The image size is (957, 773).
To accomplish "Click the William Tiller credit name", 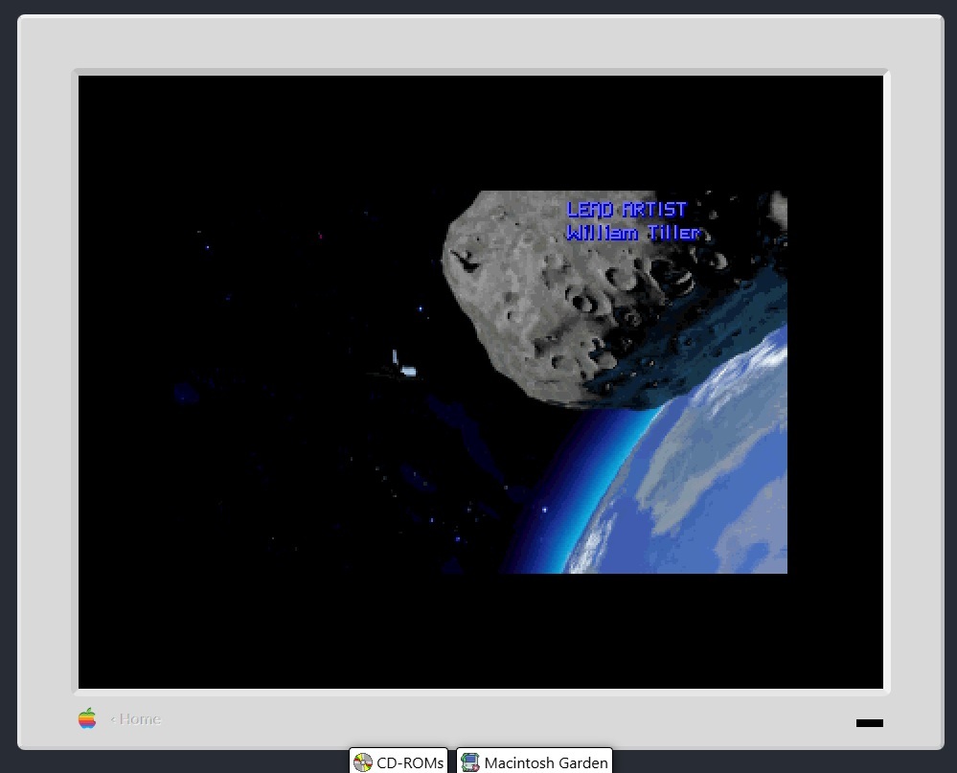I will pyautogui.click(x=633, y=234).
